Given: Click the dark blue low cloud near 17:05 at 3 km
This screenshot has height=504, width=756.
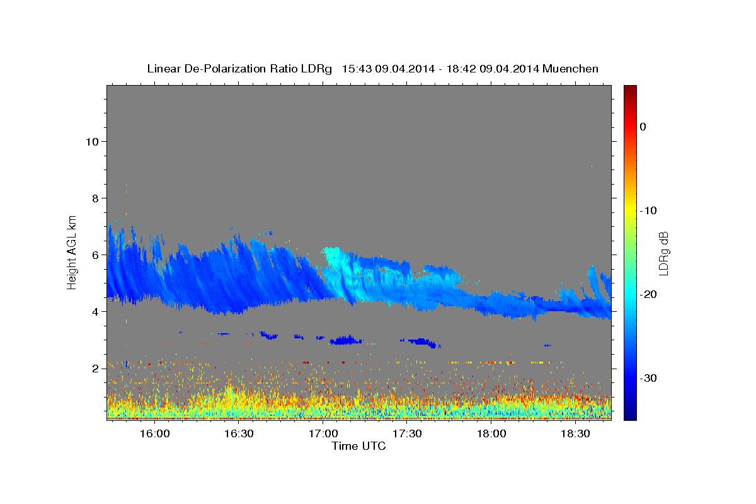Looking at the screenshot, I should [345, 340].
